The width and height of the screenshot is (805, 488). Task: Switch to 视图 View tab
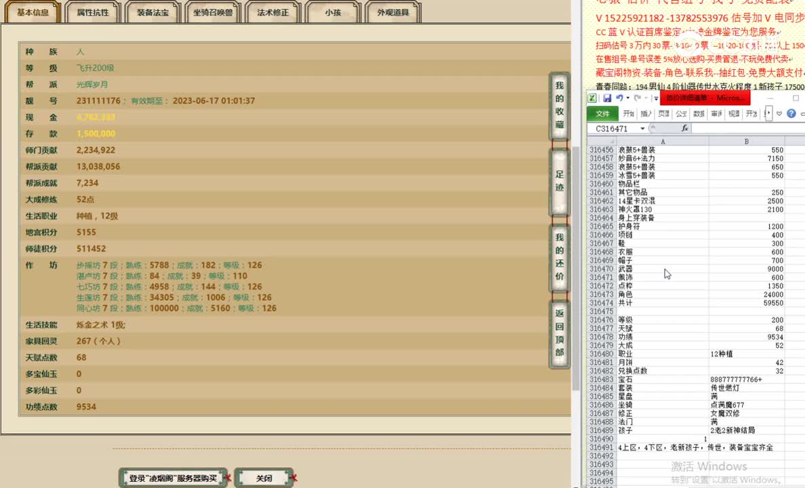point(734,113)
